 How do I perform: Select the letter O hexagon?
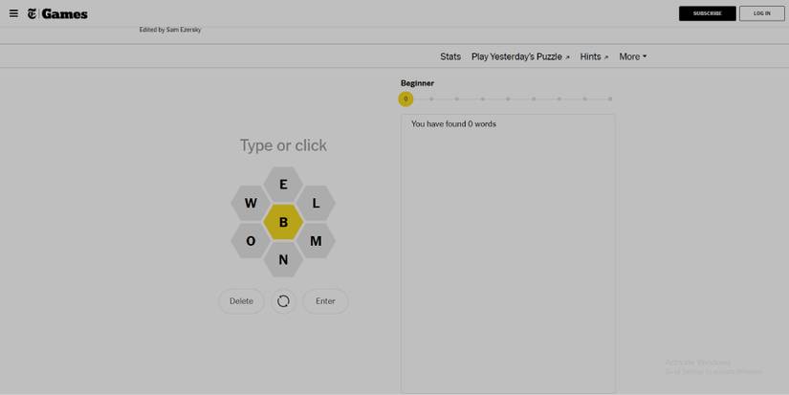(251, 241)
